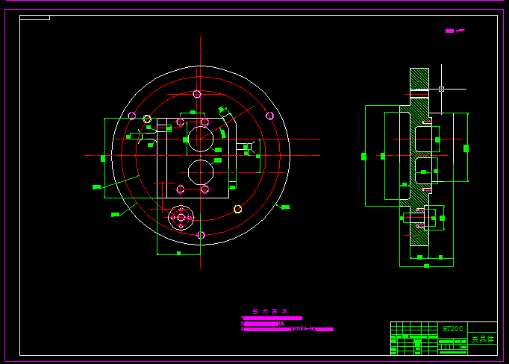
Task: Select the magenta bolt hole on the flange's right side
Action: pos(269,116)
